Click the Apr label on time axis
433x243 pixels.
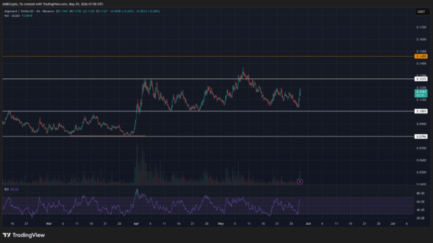[136, 223]
